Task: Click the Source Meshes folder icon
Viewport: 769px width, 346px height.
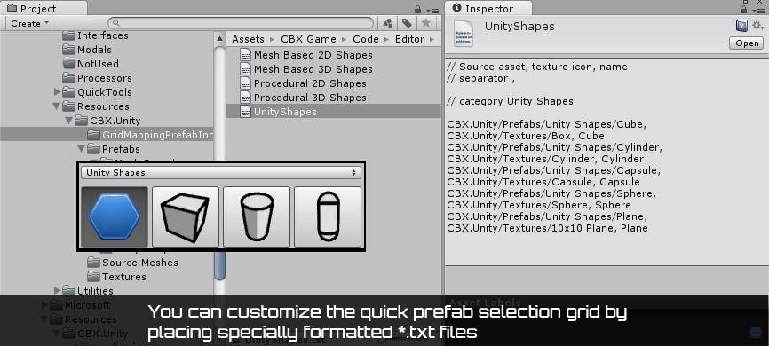Action: pos(93,263)
